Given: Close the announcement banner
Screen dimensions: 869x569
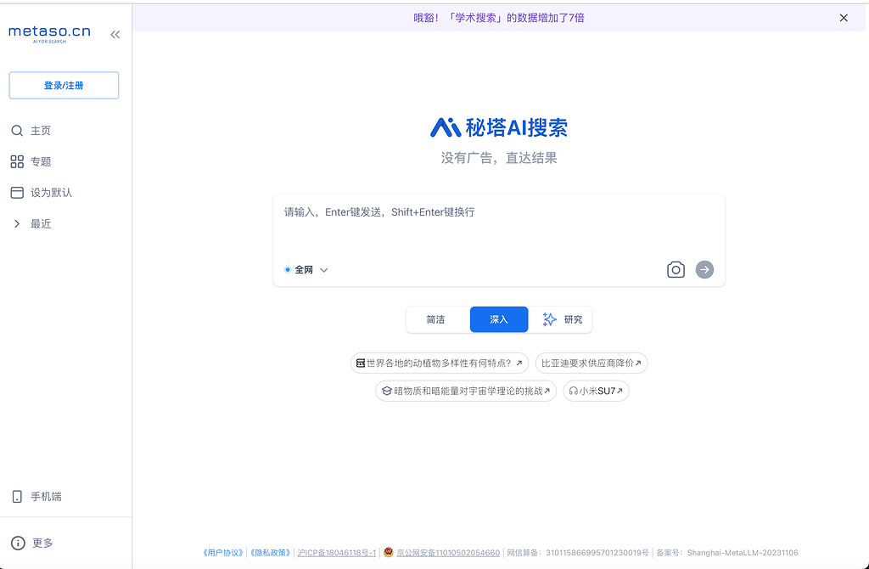Looking at the screenshot, I should point(844,18).
